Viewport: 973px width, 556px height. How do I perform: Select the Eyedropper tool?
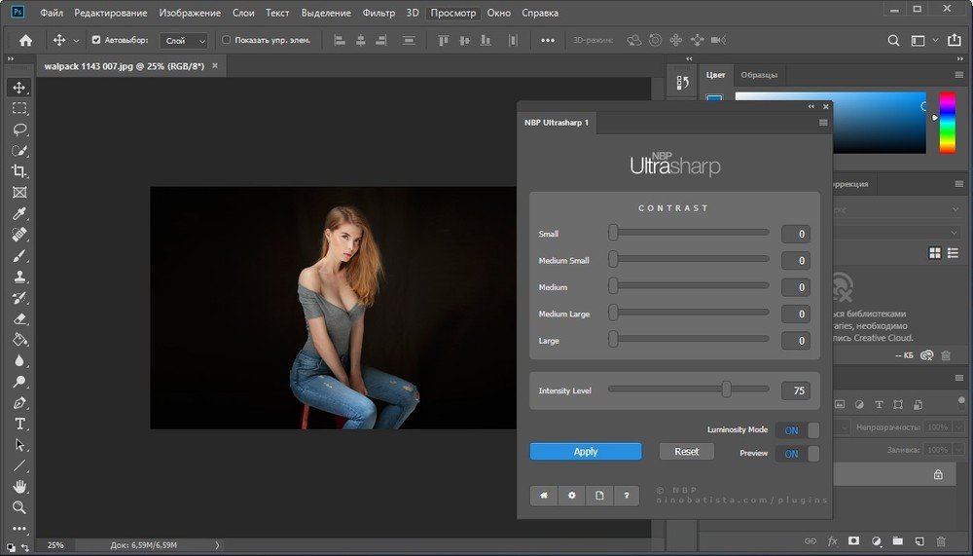19,214
